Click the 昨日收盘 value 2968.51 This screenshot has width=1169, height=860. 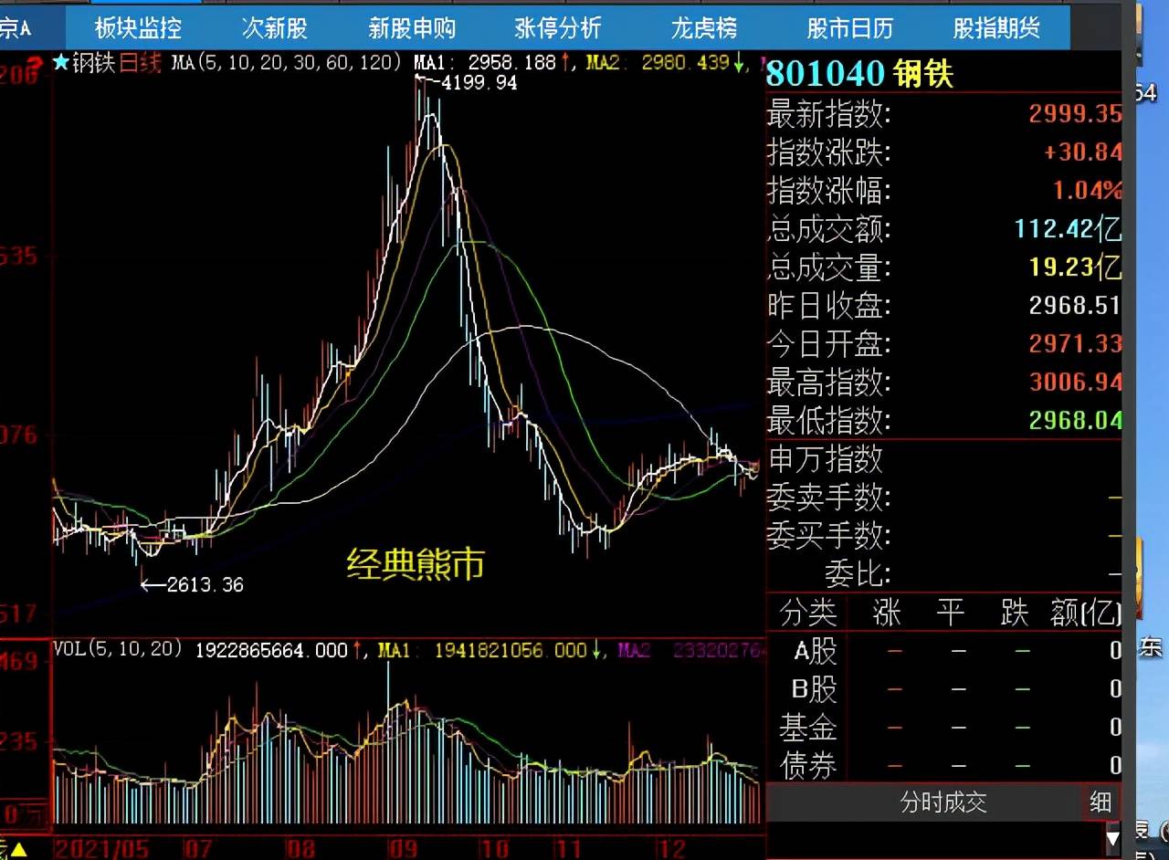click(x=1075, y=305)
